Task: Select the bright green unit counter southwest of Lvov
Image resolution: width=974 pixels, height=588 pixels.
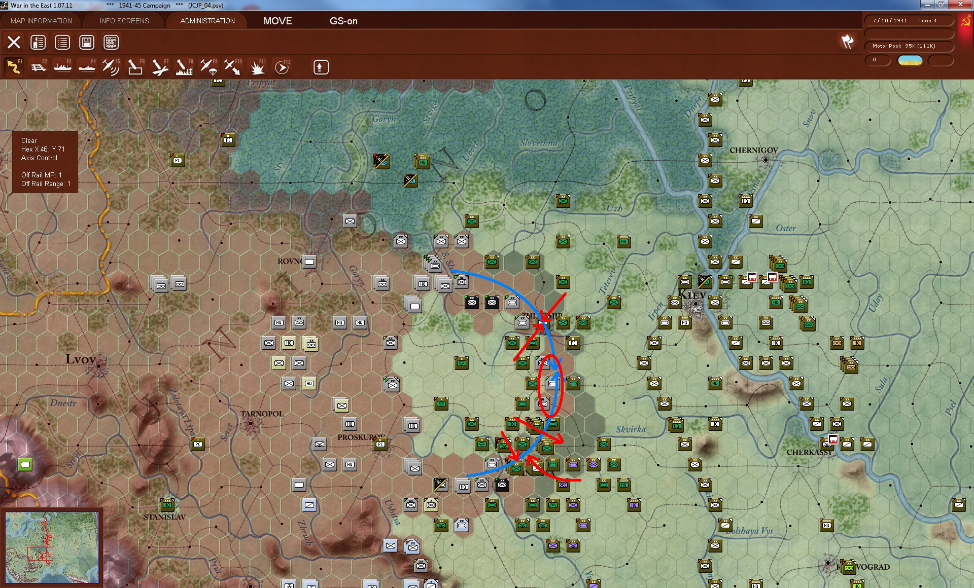Action: point(25,464)
